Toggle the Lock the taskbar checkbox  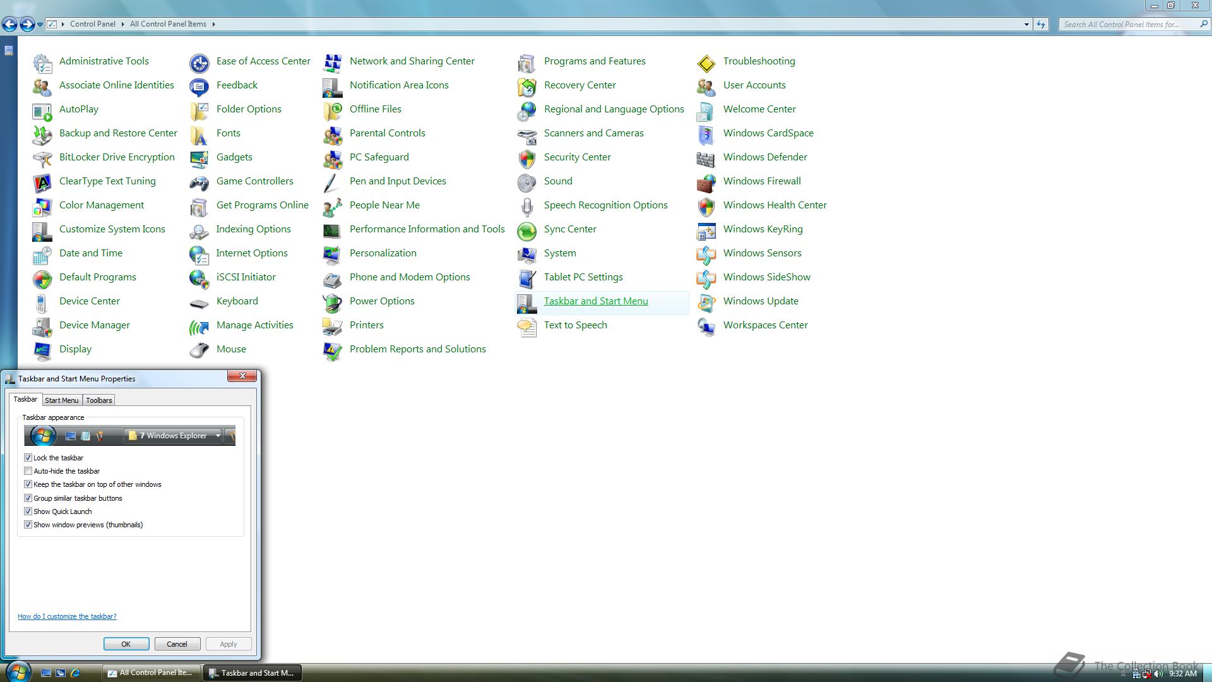click(x=28, y=457)
